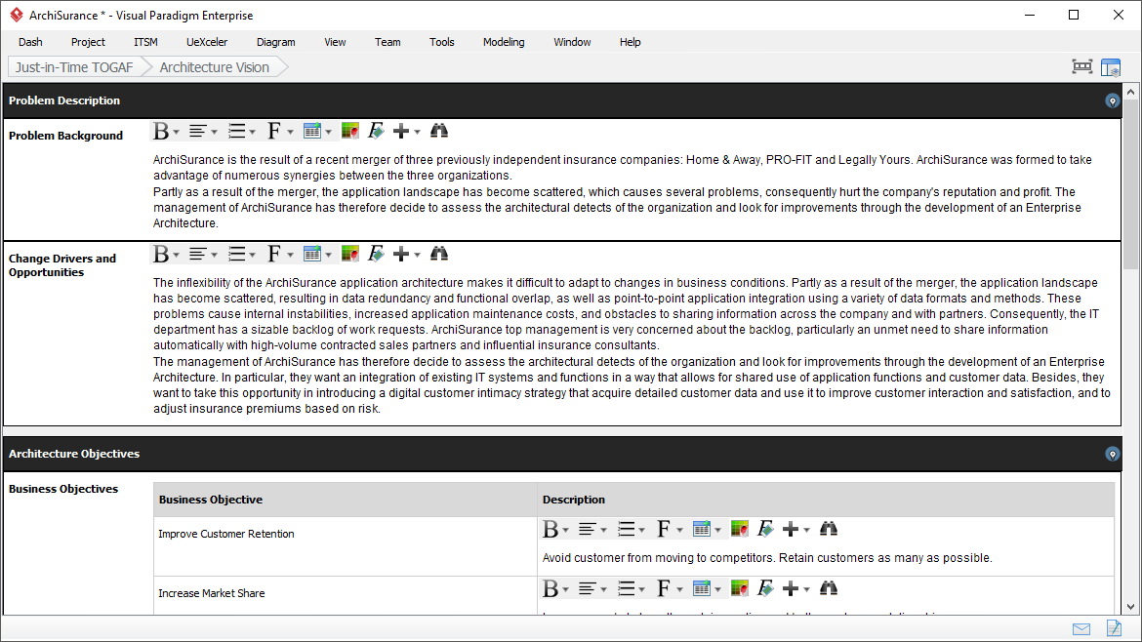Click list icon in Problem Background toolbar
This screenshot has height=642, width=1142.
237,131
